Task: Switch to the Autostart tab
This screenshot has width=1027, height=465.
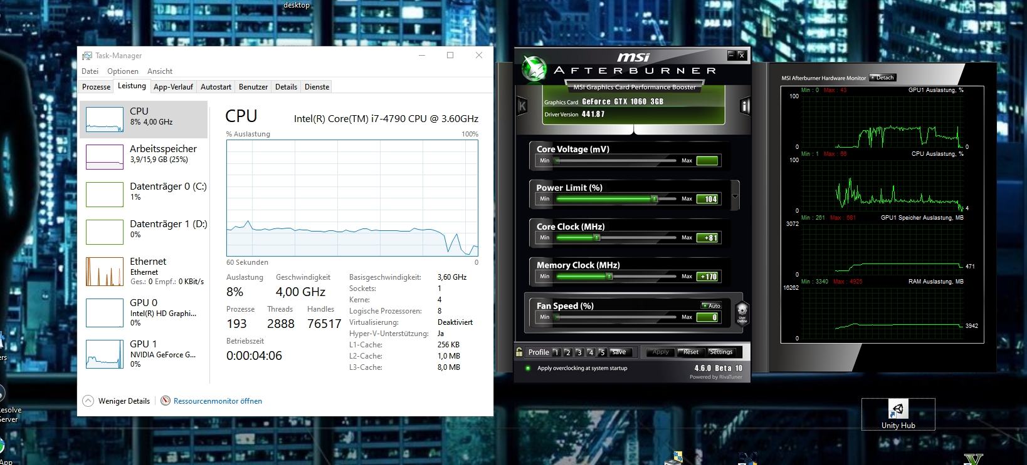Action: [x=216, y=87]
